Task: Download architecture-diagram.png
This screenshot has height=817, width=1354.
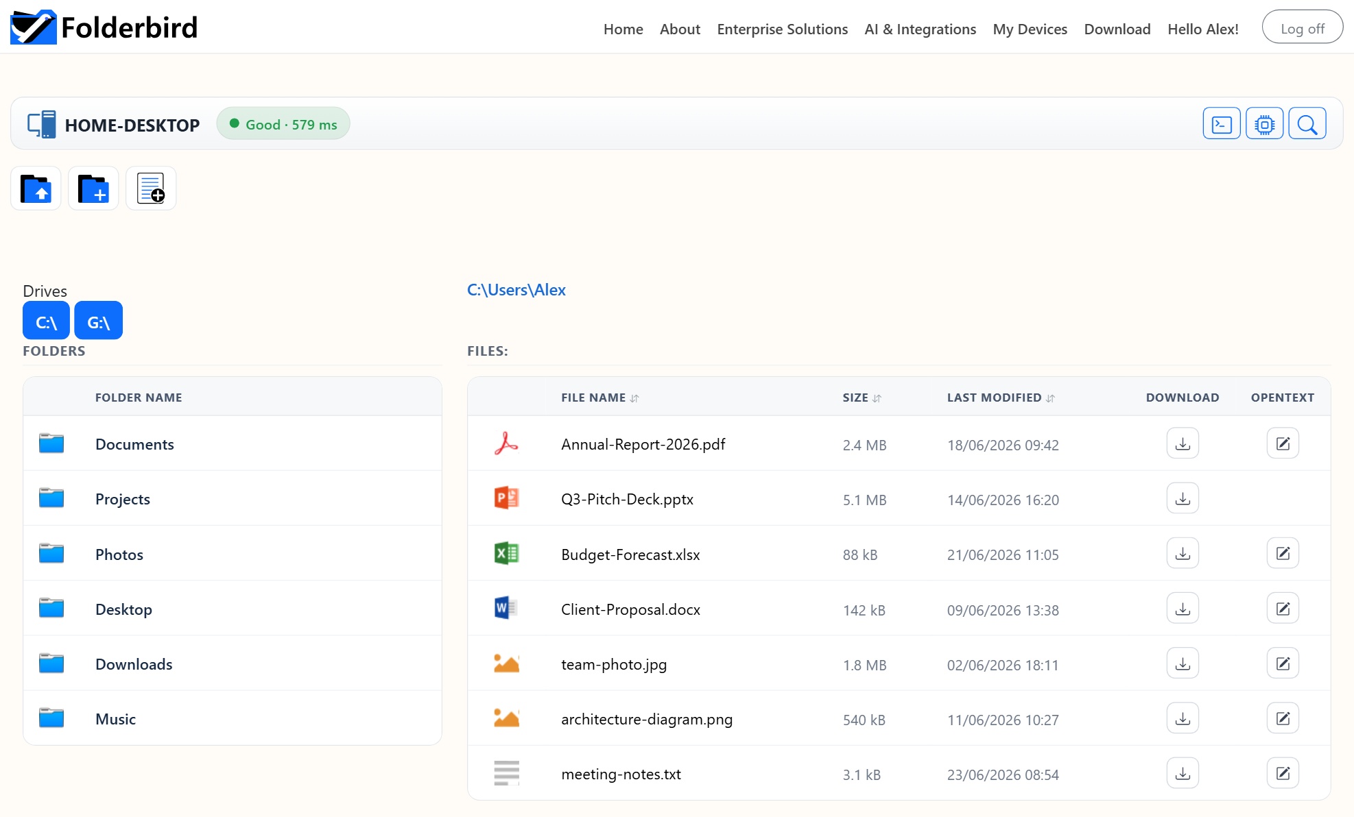Action: point(1183,718)
